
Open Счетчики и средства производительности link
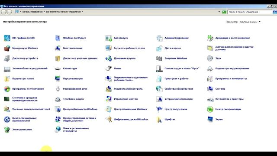point(25,99)
